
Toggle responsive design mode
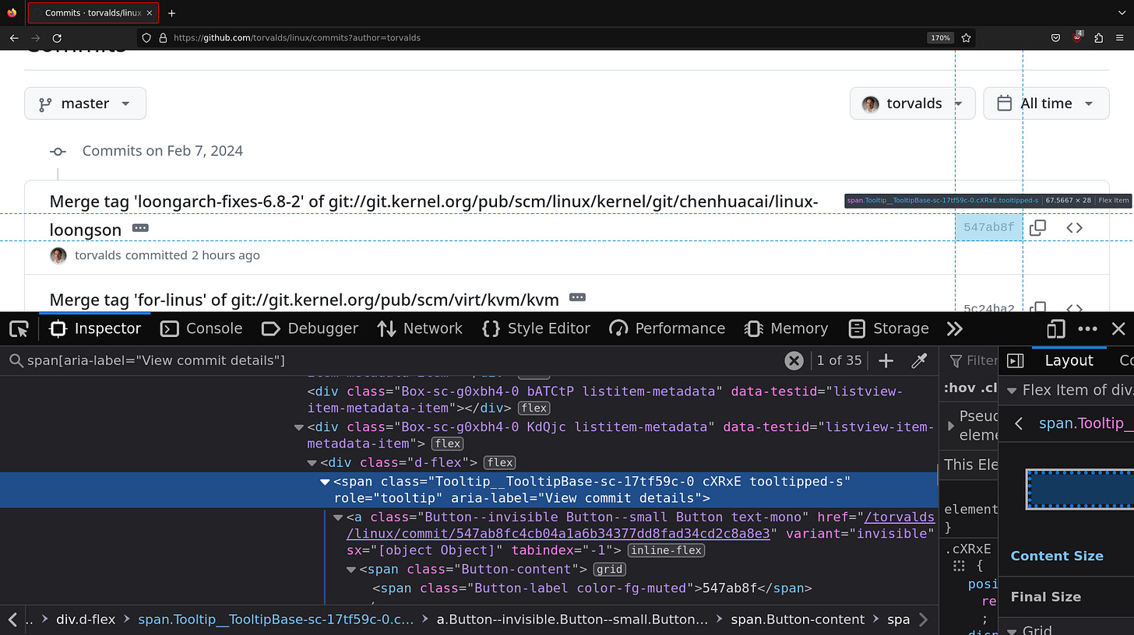tap(1055, 328)
